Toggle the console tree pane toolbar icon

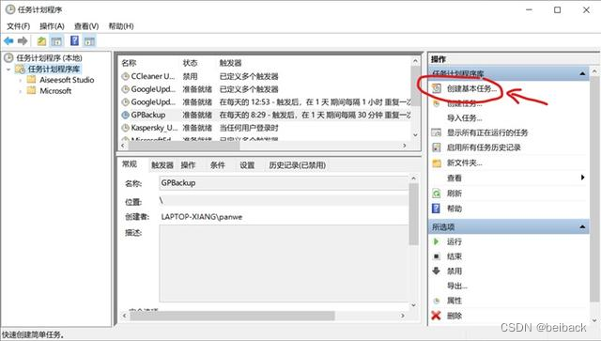pyautogui.click(x=56, y=40)
